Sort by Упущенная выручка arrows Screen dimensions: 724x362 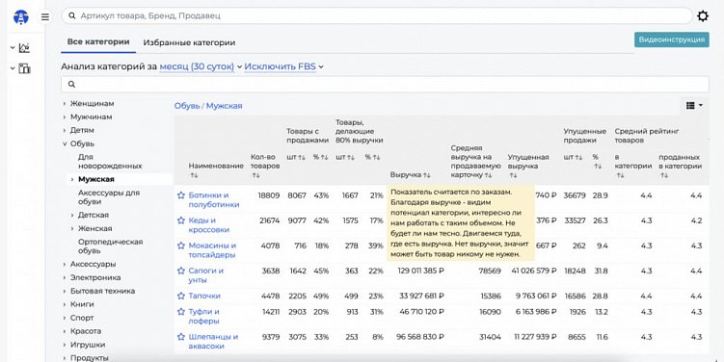514,175
